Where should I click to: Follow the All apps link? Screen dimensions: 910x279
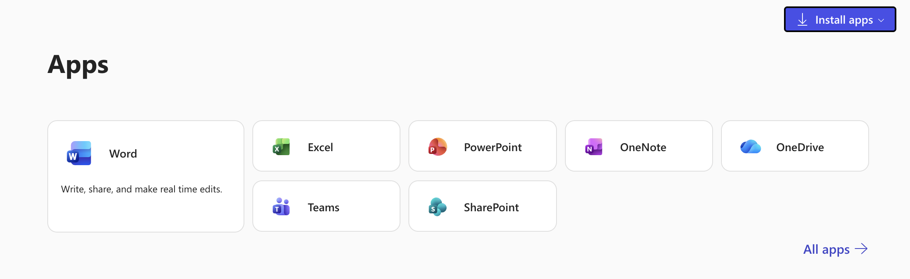[x=826, y=249]
